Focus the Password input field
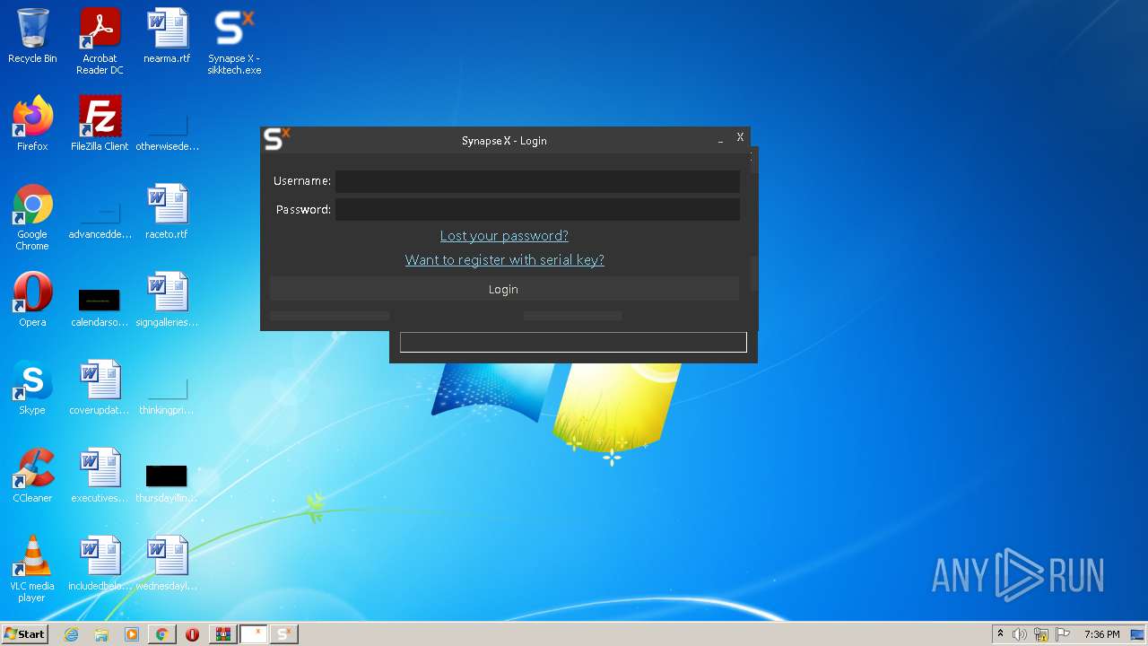Viewport: 1148px width, 646px height. point(537,210)
